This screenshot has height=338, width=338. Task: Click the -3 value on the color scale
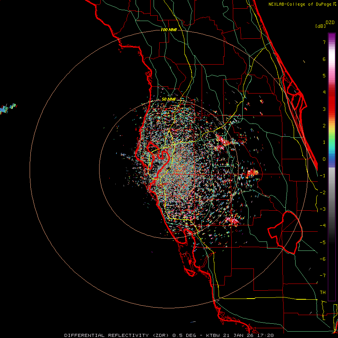323,209
